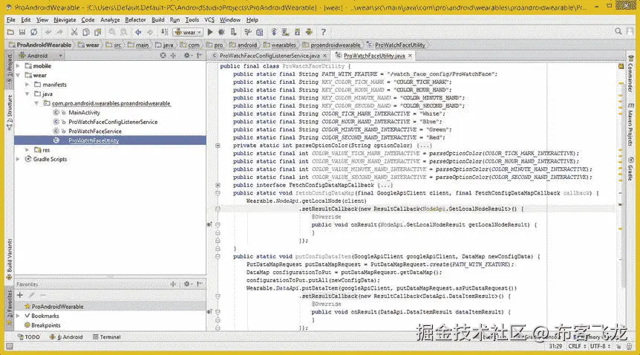Screen dimensions: 640x355
Task: Click the Undo arrow in toolbar
Action: pyautogui.click(x=48, y=32)
